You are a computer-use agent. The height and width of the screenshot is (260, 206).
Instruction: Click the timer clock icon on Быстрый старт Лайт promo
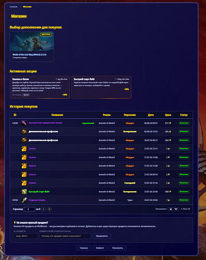coord(116,79)
